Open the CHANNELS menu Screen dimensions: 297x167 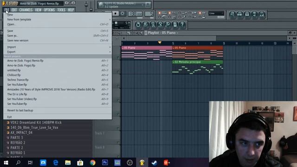[x=26, y=10]
